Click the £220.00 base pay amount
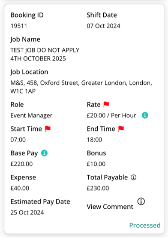 tap(21, 164)
